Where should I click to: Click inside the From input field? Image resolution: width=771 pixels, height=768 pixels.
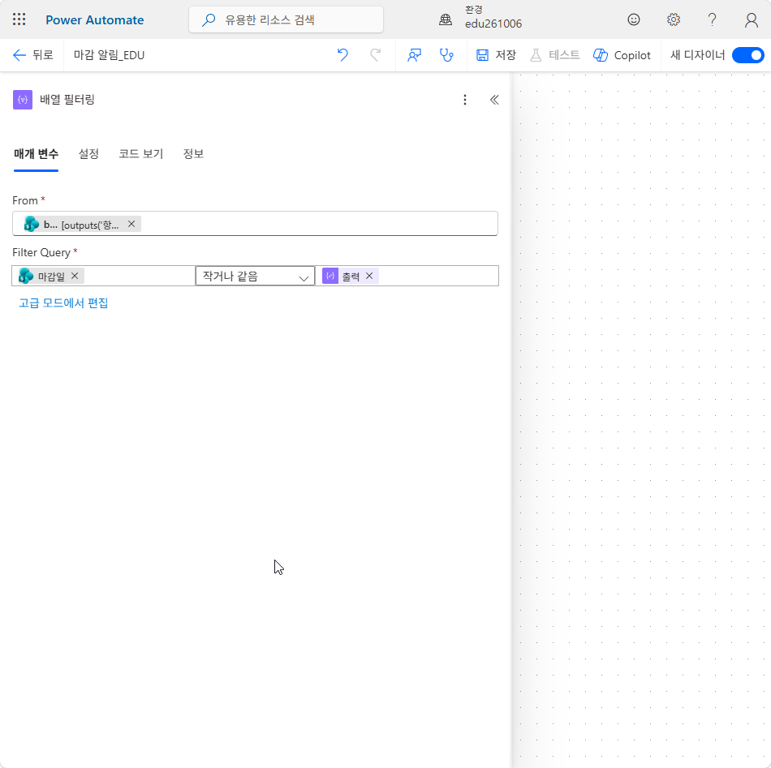255,224
